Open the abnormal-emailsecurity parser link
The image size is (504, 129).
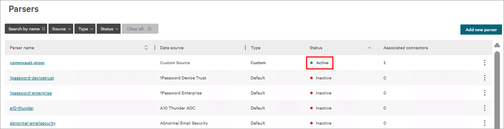click(33, 123)
